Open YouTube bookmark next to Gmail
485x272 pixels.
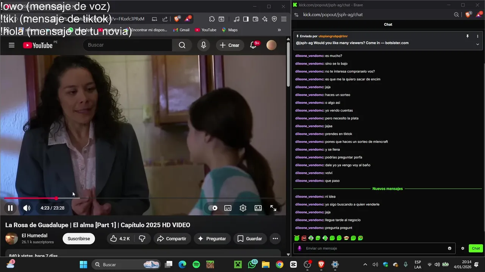click(x=206, y=30)
